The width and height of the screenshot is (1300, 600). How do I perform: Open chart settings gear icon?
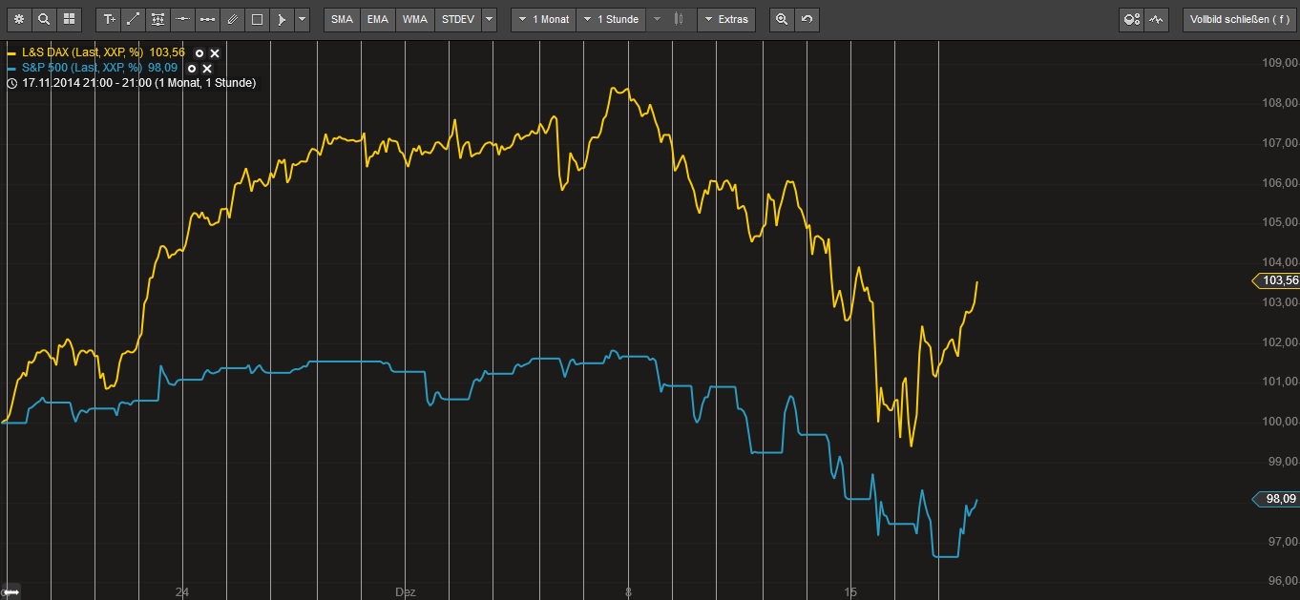18,19
